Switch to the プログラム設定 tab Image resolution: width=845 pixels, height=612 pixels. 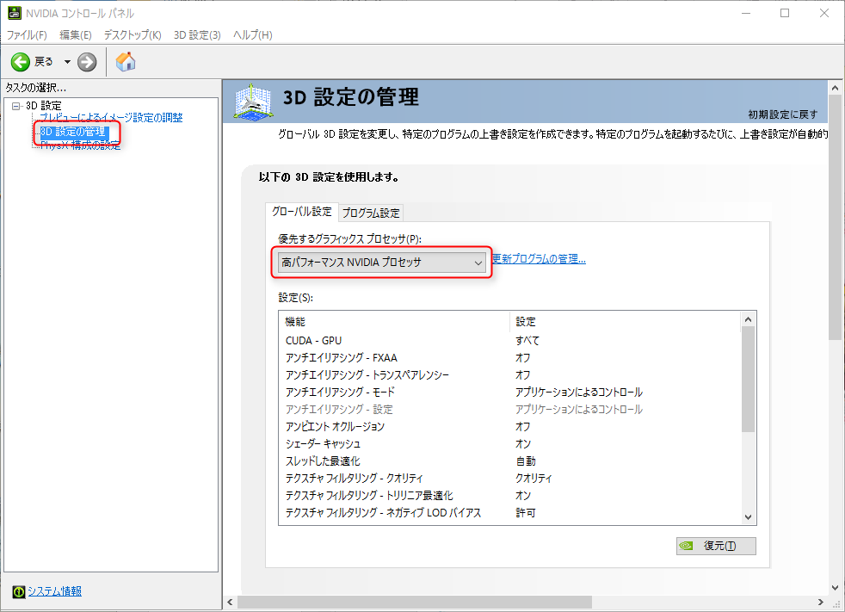(371, 213)
